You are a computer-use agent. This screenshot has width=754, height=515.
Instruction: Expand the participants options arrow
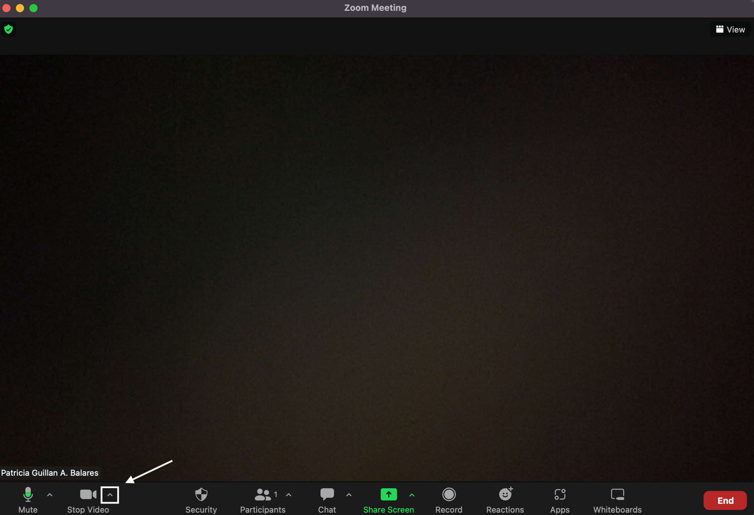point(289,495)
